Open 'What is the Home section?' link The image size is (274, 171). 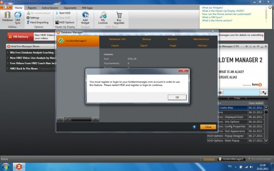pyautogui.click(x=217, y=20)
